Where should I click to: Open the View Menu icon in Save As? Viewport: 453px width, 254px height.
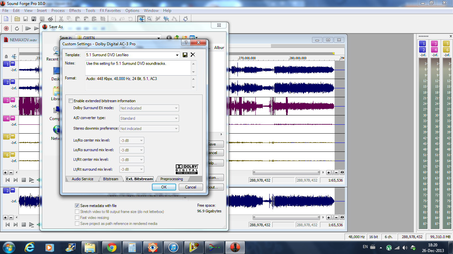click(194, 38)
